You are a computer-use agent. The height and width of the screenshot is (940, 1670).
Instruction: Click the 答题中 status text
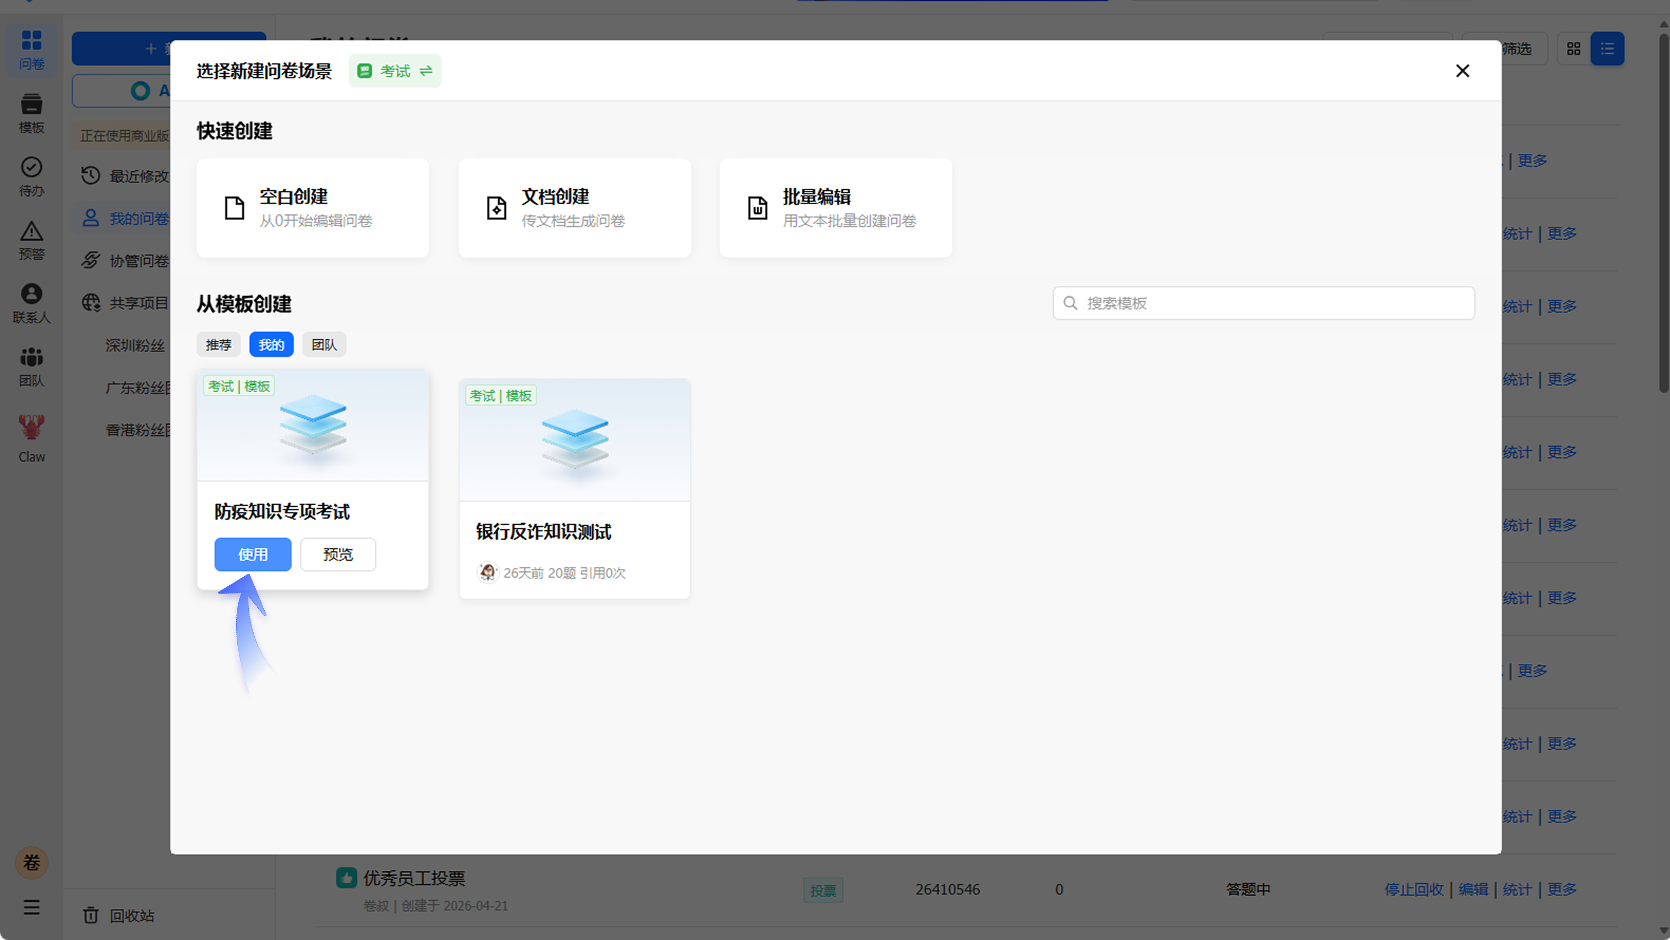(1248, 889)
